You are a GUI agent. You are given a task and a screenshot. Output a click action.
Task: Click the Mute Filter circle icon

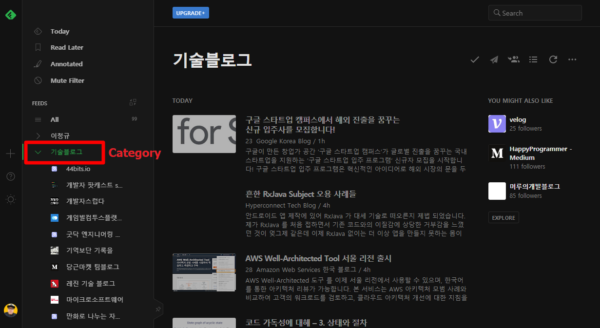(38, 80)
